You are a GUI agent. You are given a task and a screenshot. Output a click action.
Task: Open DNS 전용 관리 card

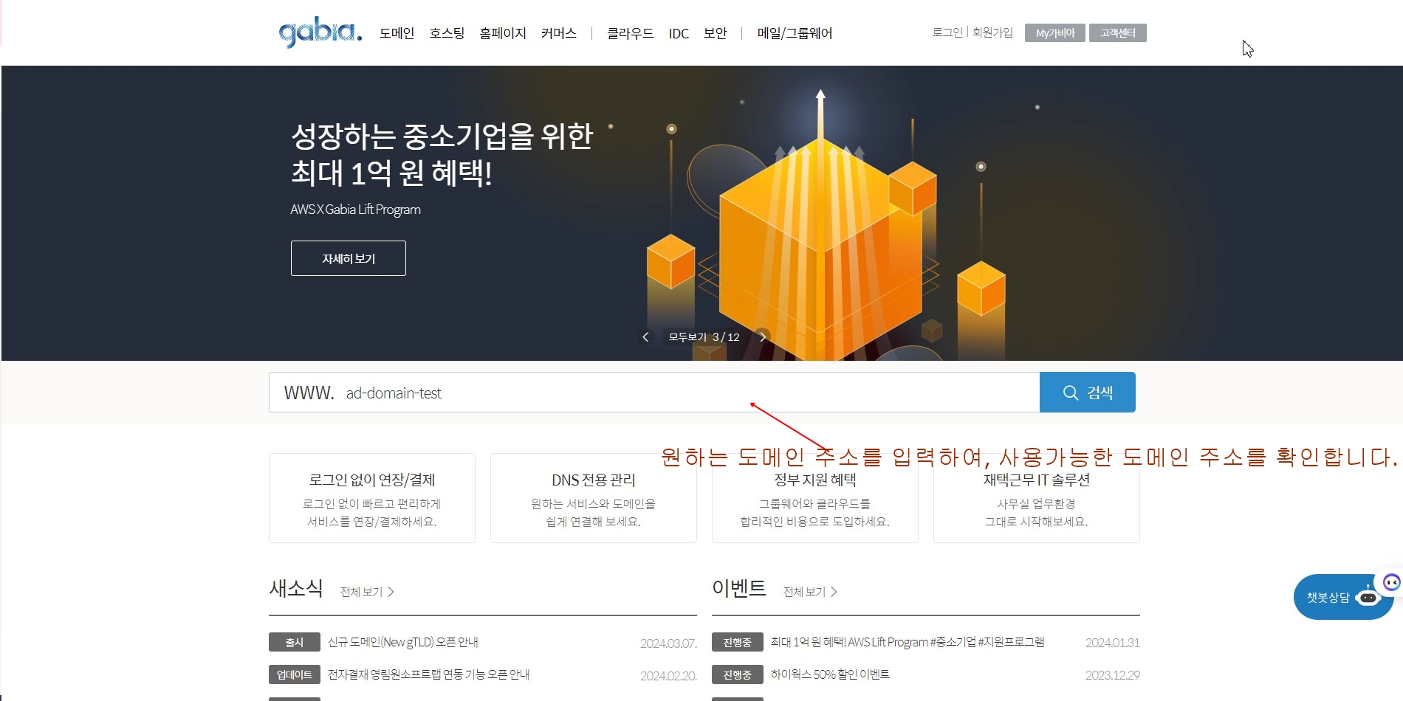click(x=594, y=498)
